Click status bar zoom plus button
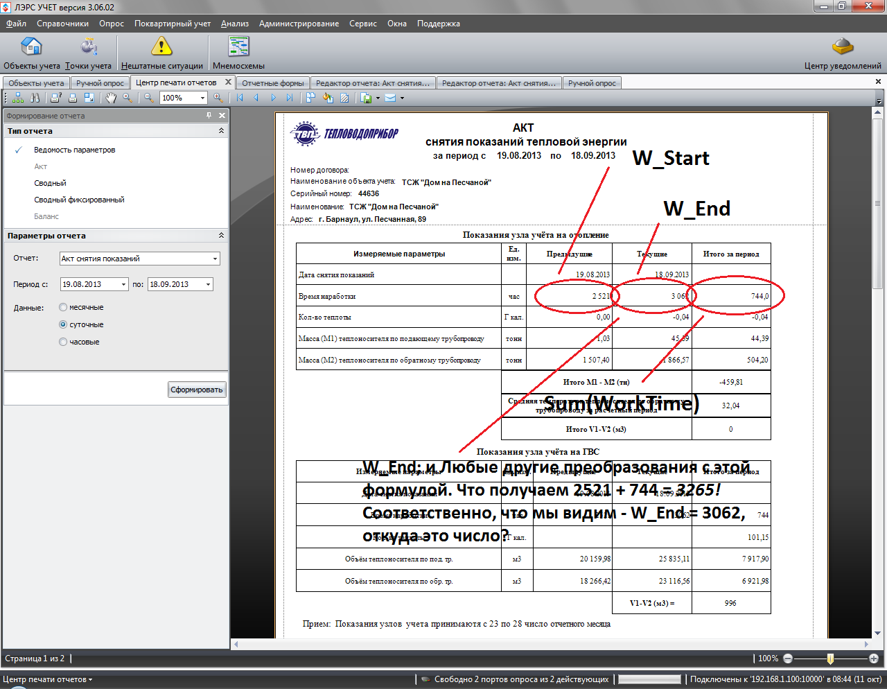The width and height of the screenshot is (887, 689). pos(874,659)
